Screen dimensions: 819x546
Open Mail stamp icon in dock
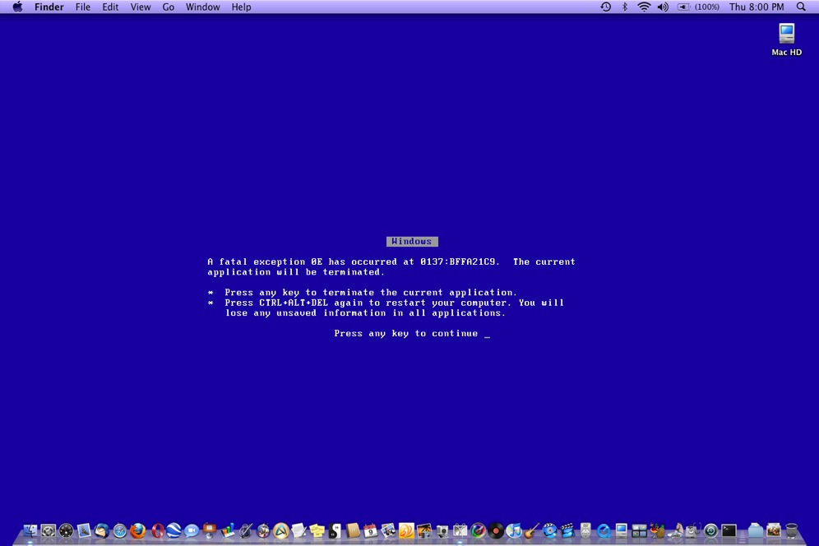(x=84, y=531)
